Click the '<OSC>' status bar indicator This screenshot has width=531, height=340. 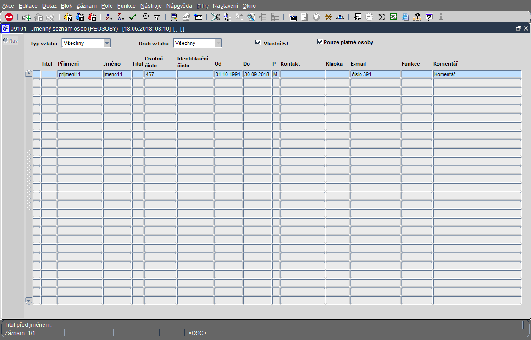(198, 333)
